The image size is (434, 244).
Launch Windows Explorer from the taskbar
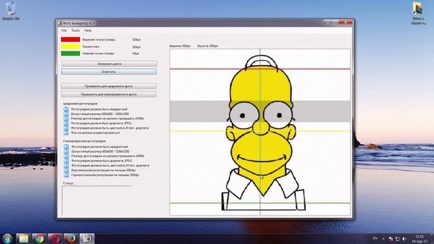[x=24, y=239]
